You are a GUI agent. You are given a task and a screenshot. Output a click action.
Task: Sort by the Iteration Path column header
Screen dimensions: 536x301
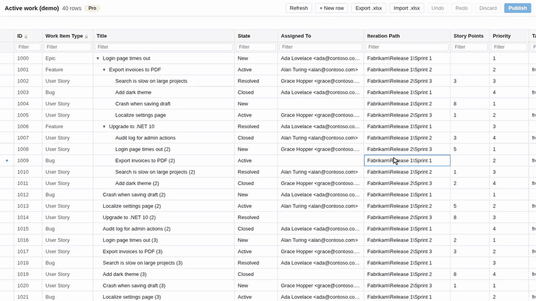click(x=383, y=36)
